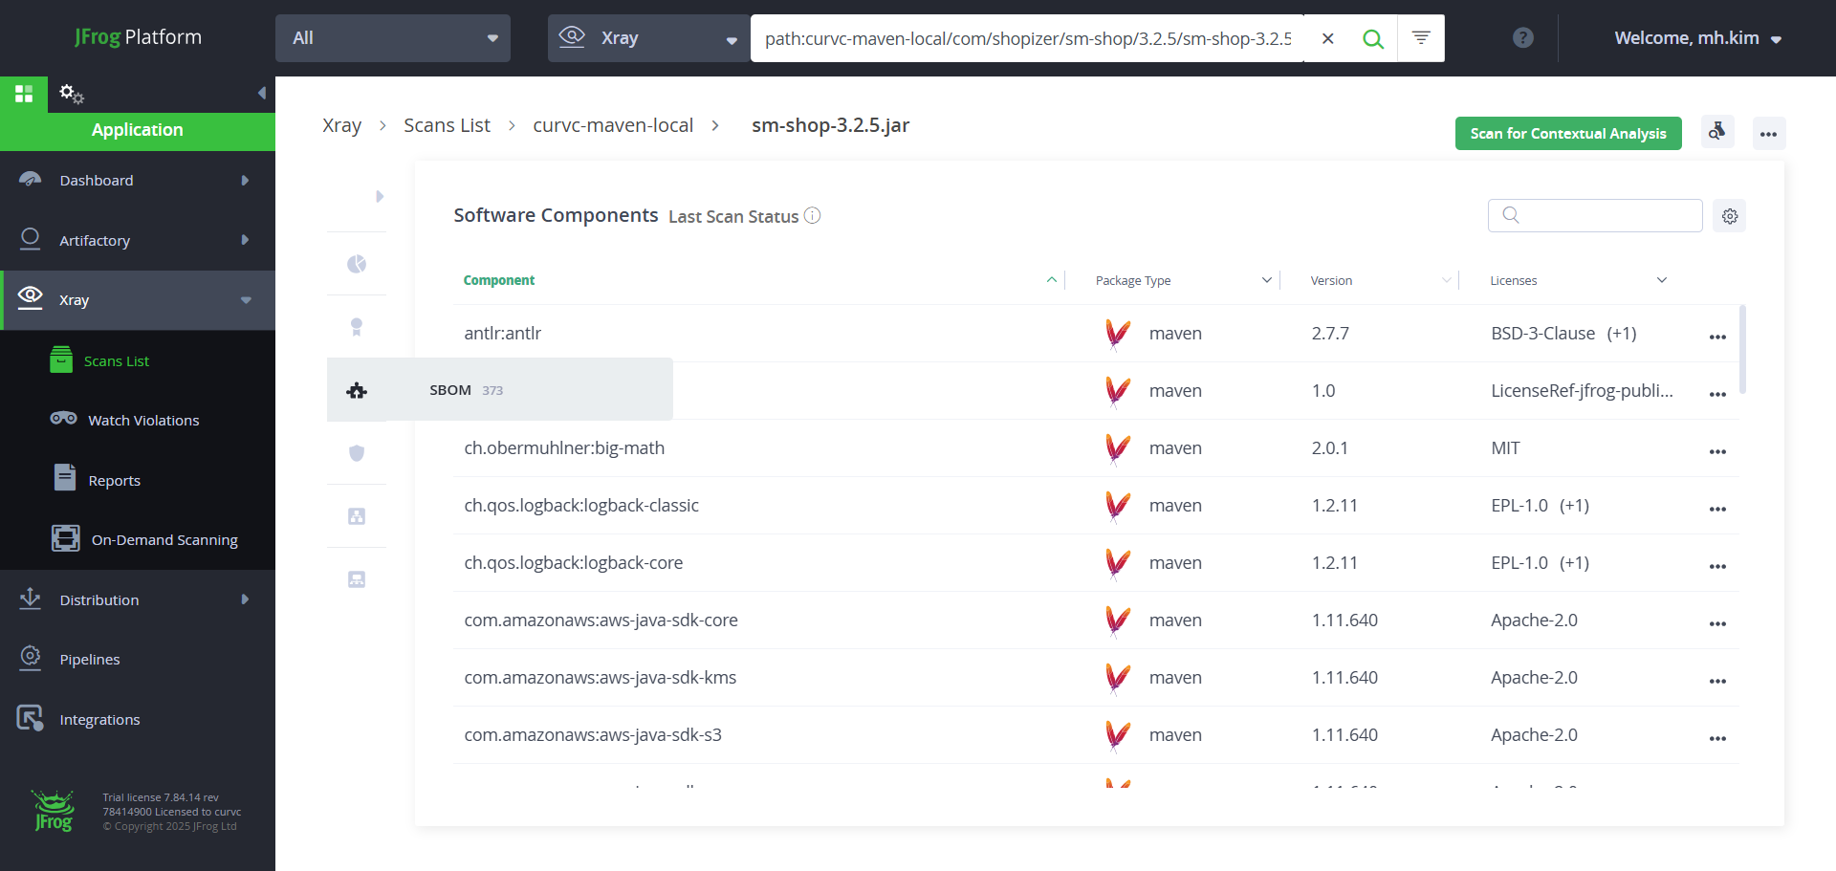Open On-Demand Scanning in sidebar
The width and height of the screenshot is (1836, 871).
(x=164, y=540)
